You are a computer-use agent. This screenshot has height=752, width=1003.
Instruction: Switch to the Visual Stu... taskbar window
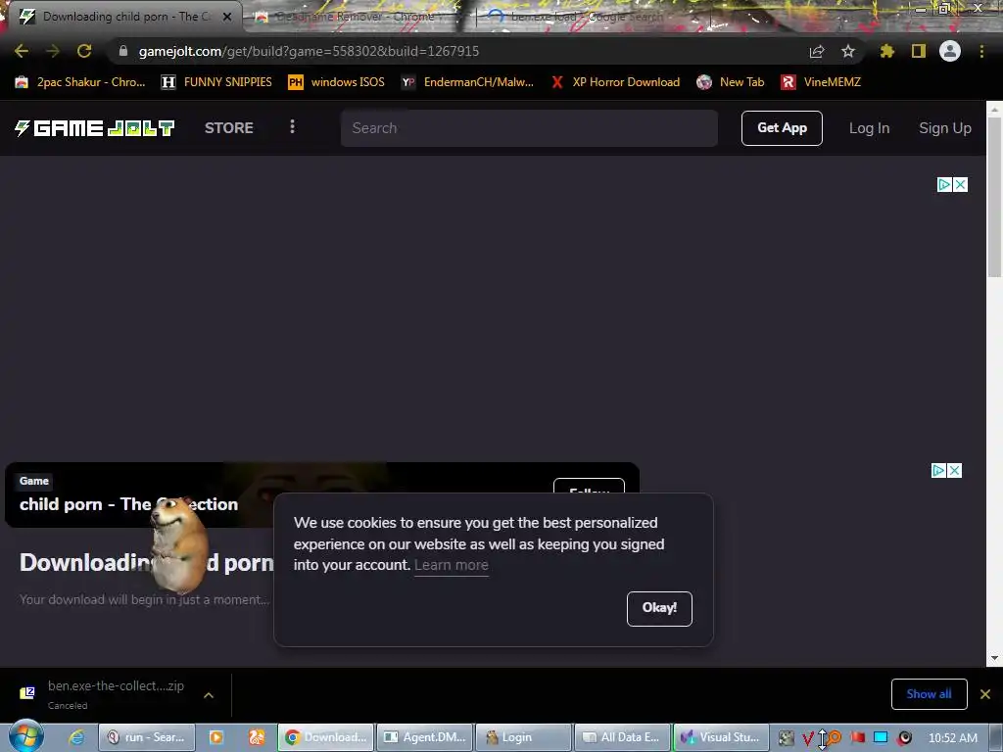(721, 737)
